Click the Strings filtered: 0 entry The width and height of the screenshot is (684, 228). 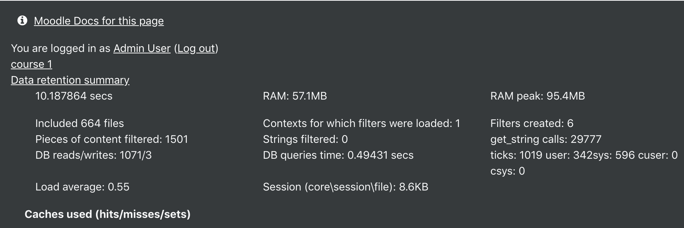click(x=305, y=139)
